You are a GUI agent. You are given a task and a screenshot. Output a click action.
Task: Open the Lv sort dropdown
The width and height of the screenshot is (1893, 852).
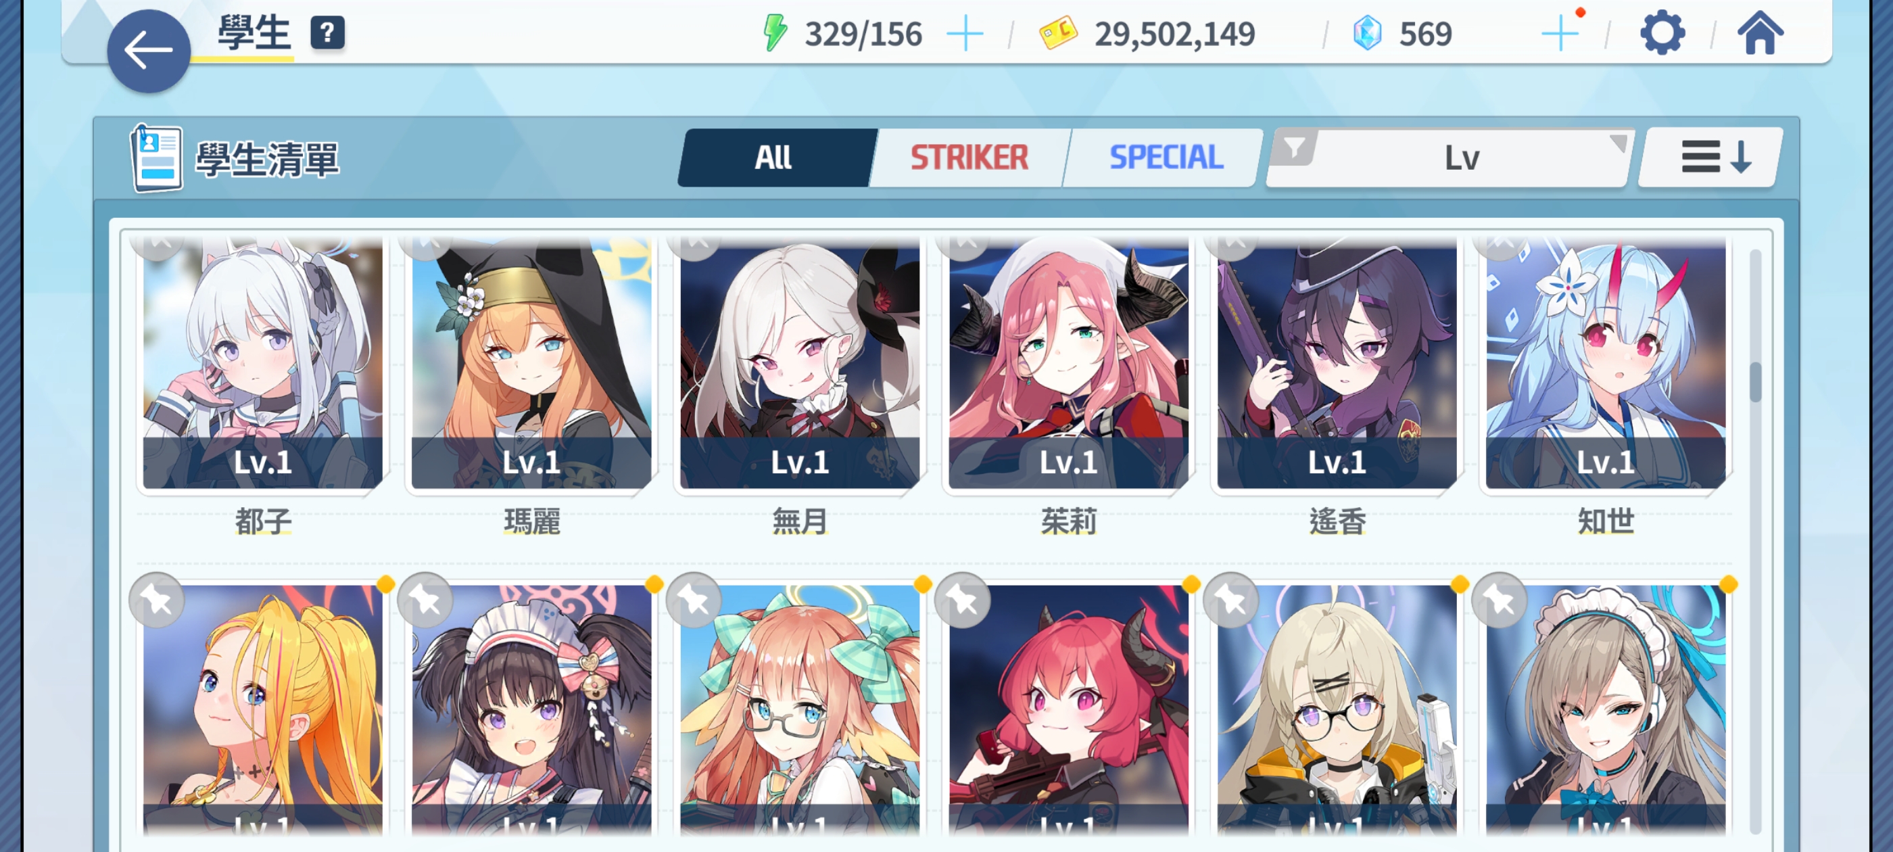1462,158
